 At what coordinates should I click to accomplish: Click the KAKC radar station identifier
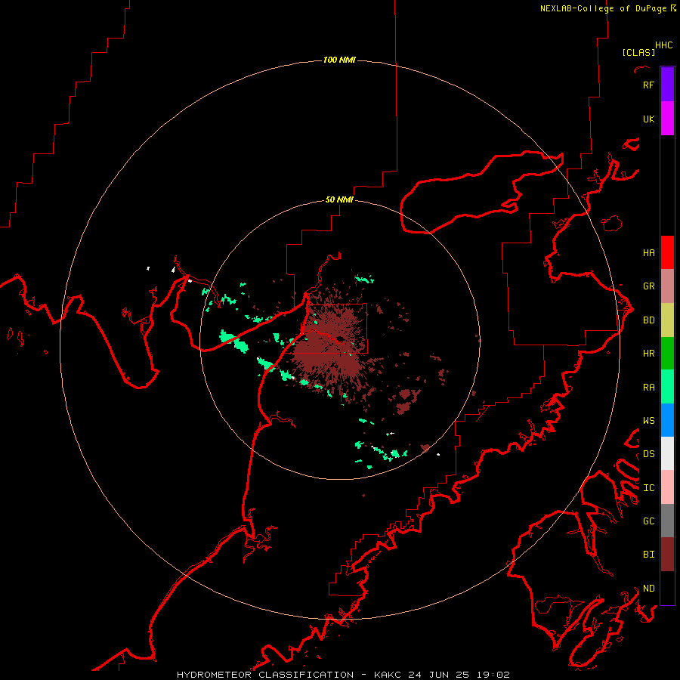point(388,675)
